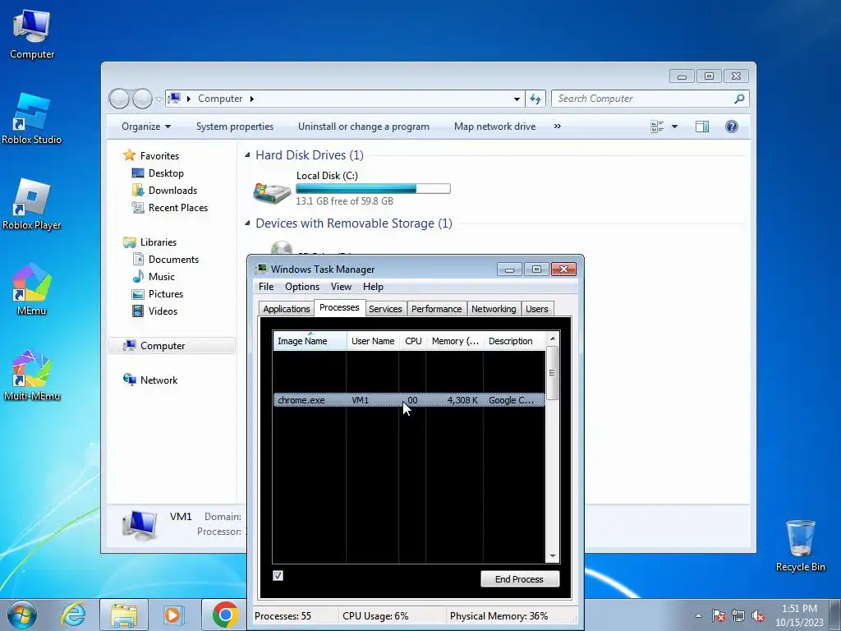The image size is (841, 631).
Task: Open the Organize dropdown menu
Action: click(146, 127)
